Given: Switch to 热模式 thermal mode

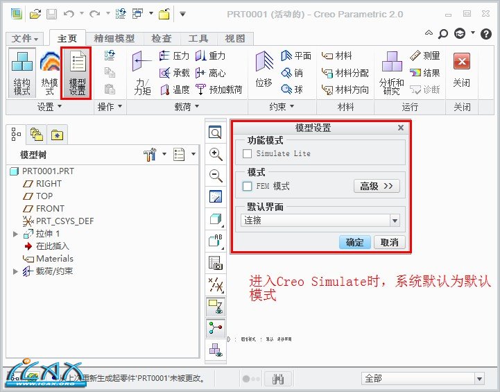Looking at the screenshot, I should pyautogui.click(x=49, y=73).
